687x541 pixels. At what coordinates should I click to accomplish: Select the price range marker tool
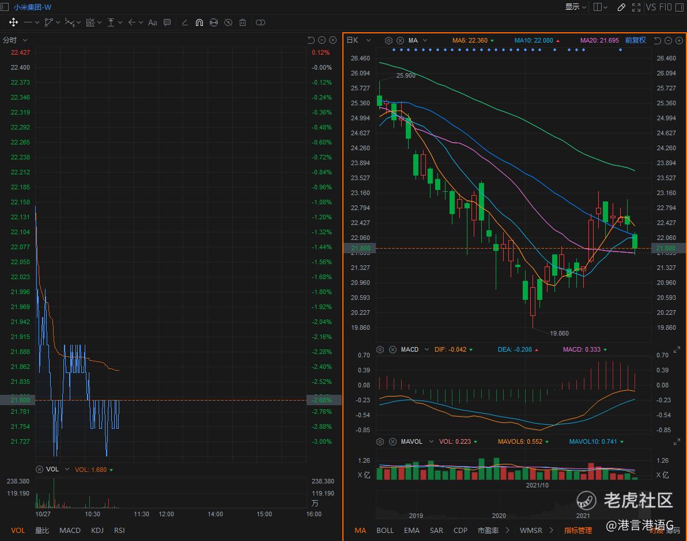[111, 22]
